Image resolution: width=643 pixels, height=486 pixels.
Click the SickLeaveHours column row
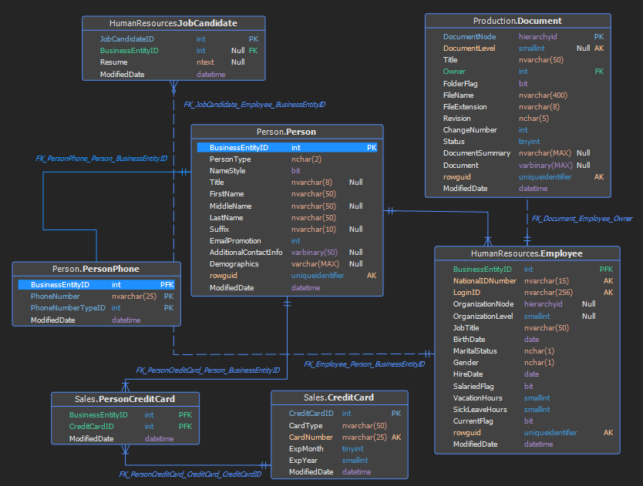[527, 410]
